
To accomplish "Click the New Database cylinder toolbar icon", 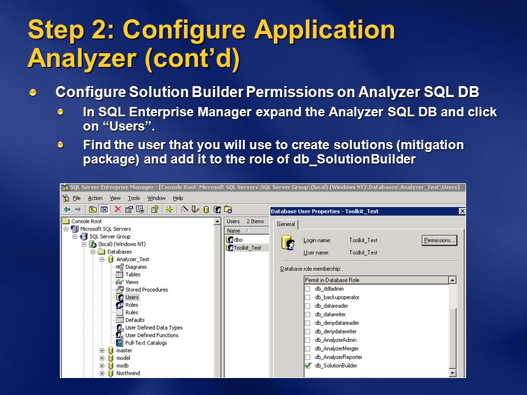I will [206, 210].
